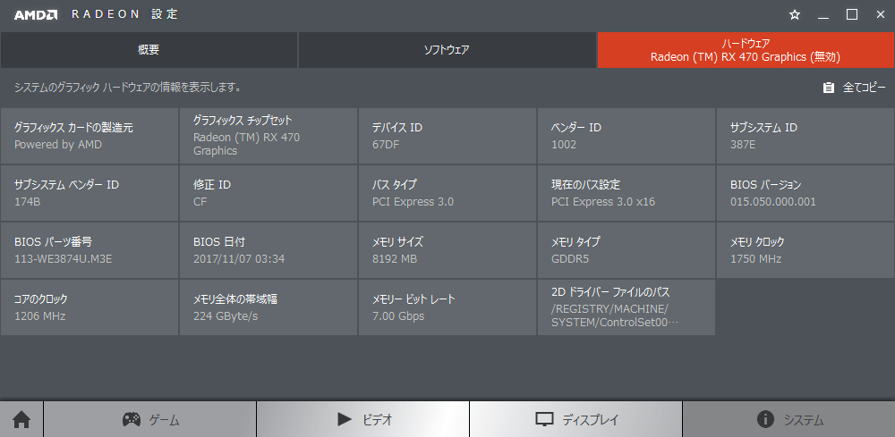The width and height of the screenshot is (895, 437).
Task: Click the play triangle icon for ビデオ
Action: 345,420
